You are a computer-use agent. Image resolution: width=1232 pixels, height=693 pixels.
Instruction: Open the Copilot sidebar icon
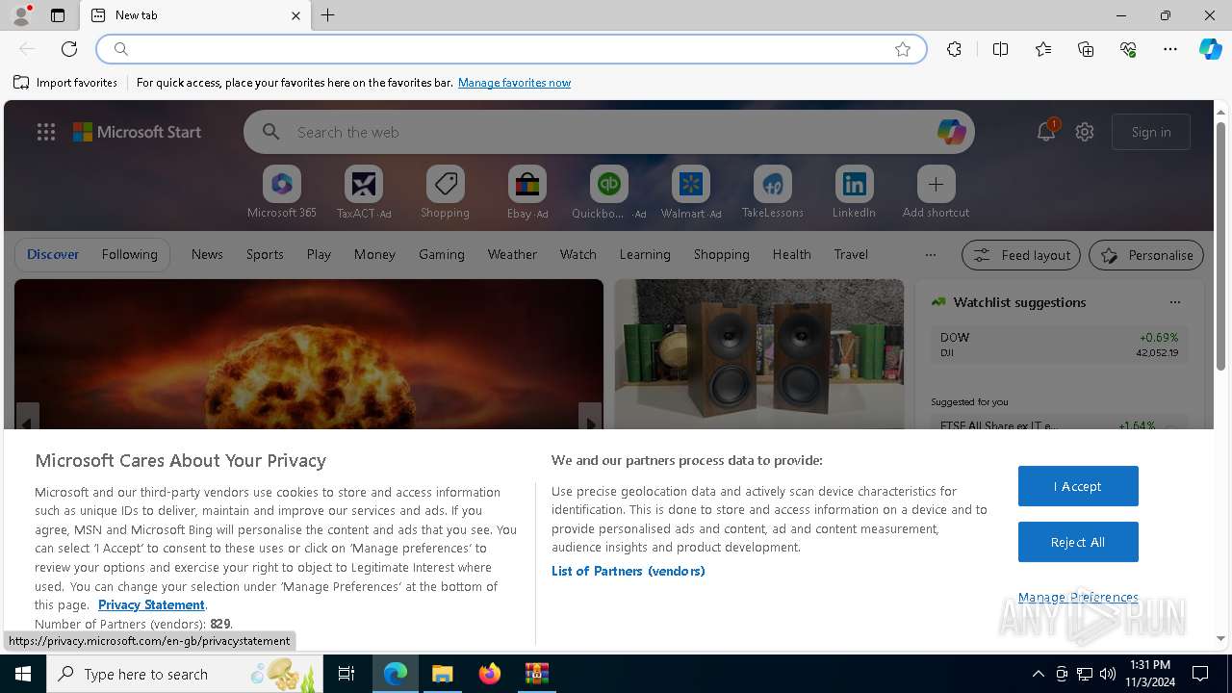(x=1210, y=49)
